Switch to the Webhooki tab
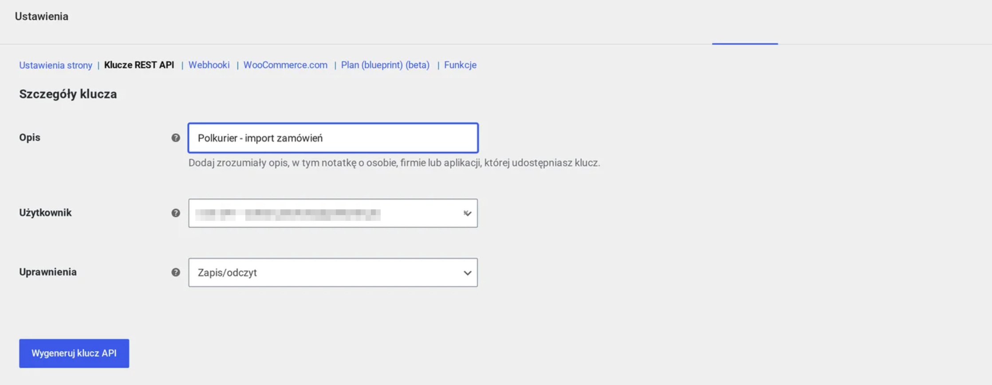The width and height of the screenshot is (992, 385). coord(209,65)
